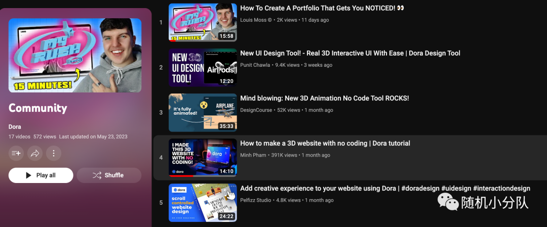Click the '17 videos' count text
Image resolution: width=547 pixels, height=227 pixels.
point(20,137)
